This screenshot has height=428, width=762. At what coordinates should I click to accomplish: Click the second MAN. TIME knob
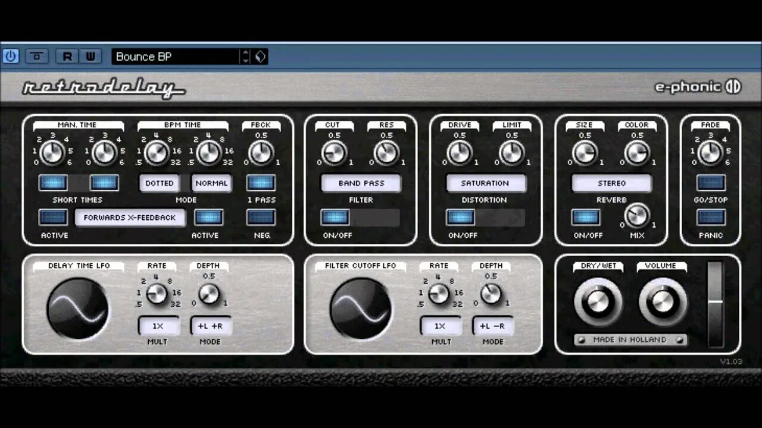click(x=104, y=153)
